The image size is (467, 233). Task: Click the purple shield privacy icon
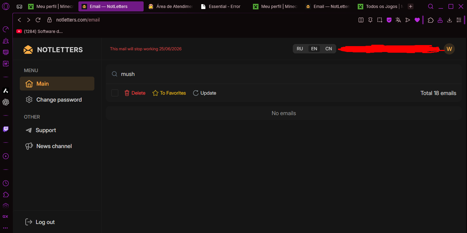point(389,20)
